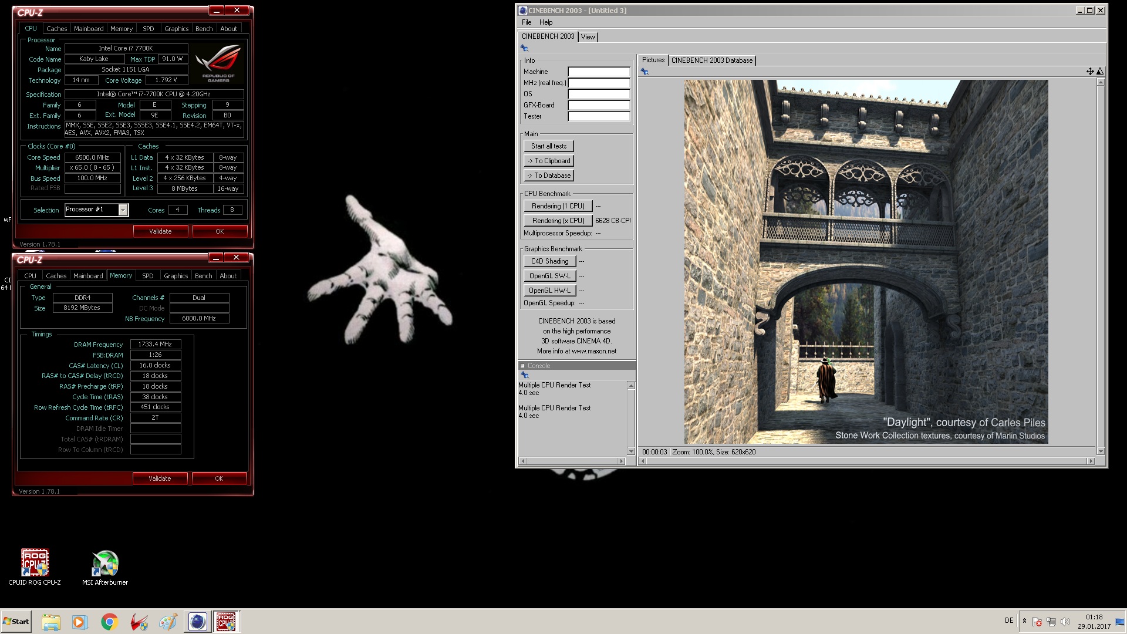The width and height of the screenshot is (1127, 634).
Task: Click the Machine input field
Action: point(599,72)
